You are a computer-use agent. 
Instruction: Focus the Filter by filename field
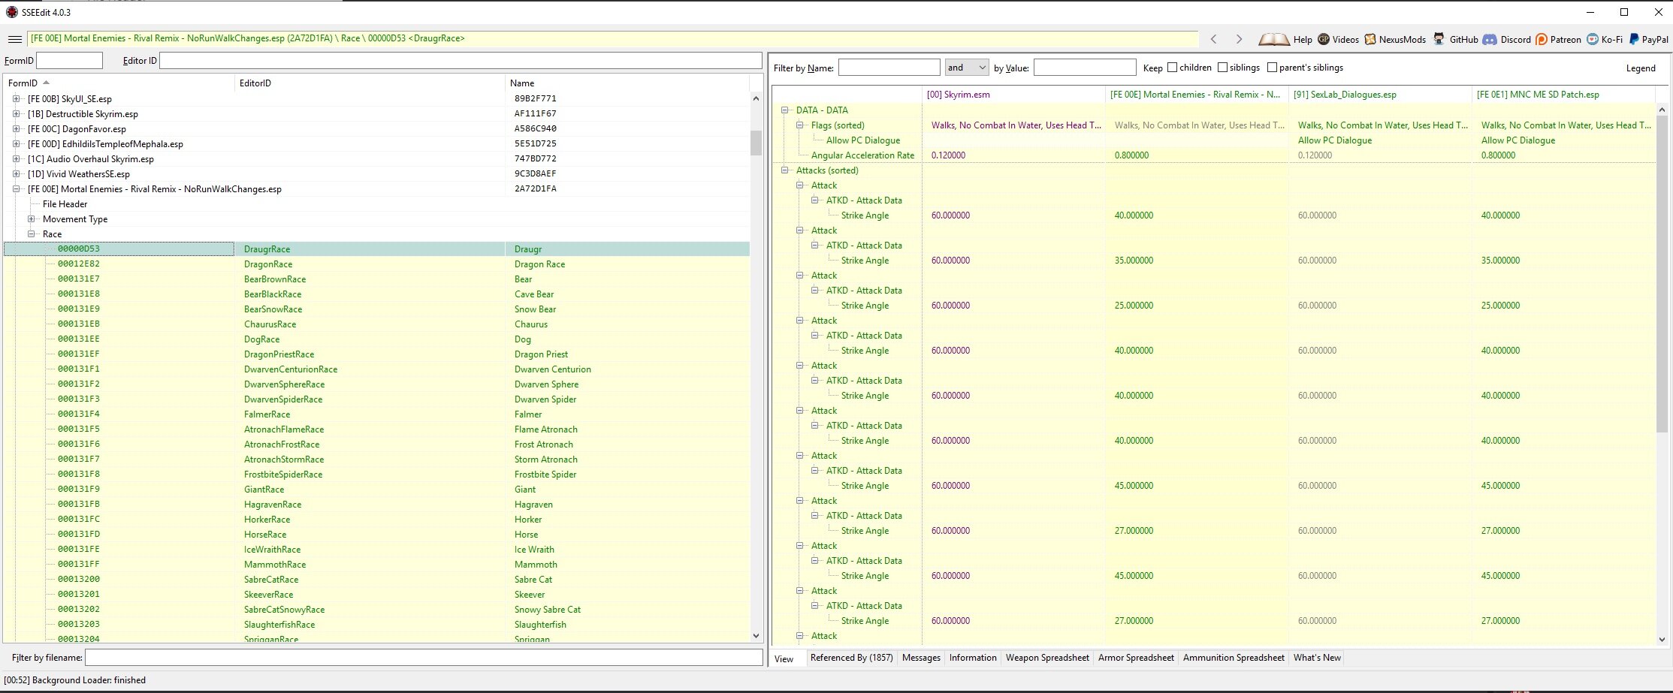[x=424, y=658]
